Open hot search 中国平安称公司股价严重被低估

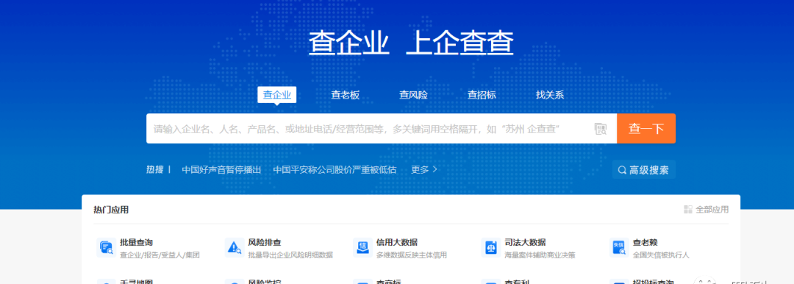click(335, 170)
